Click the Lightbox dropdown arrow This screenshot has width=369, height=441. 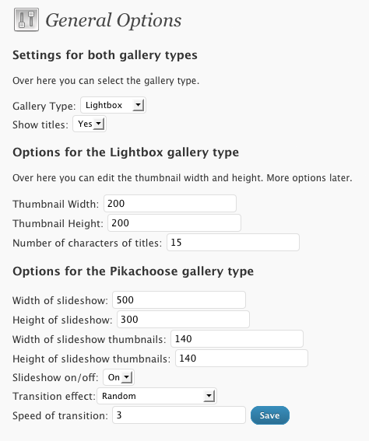tap(138, 106)
